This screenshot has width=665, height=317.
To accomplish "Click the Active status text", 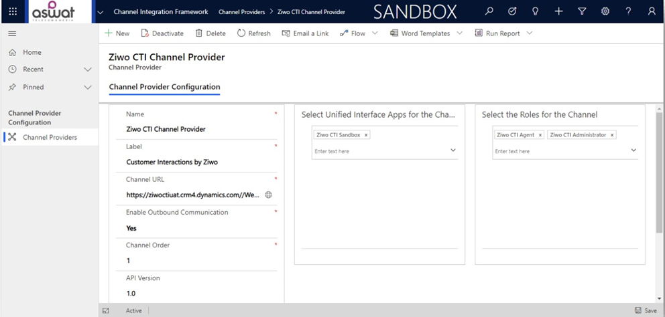I will pos(133,311).
